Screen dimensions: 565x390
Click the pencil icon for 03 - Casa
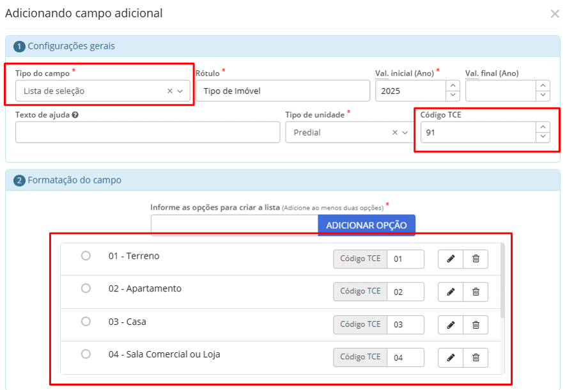click(x=451, y=324)
